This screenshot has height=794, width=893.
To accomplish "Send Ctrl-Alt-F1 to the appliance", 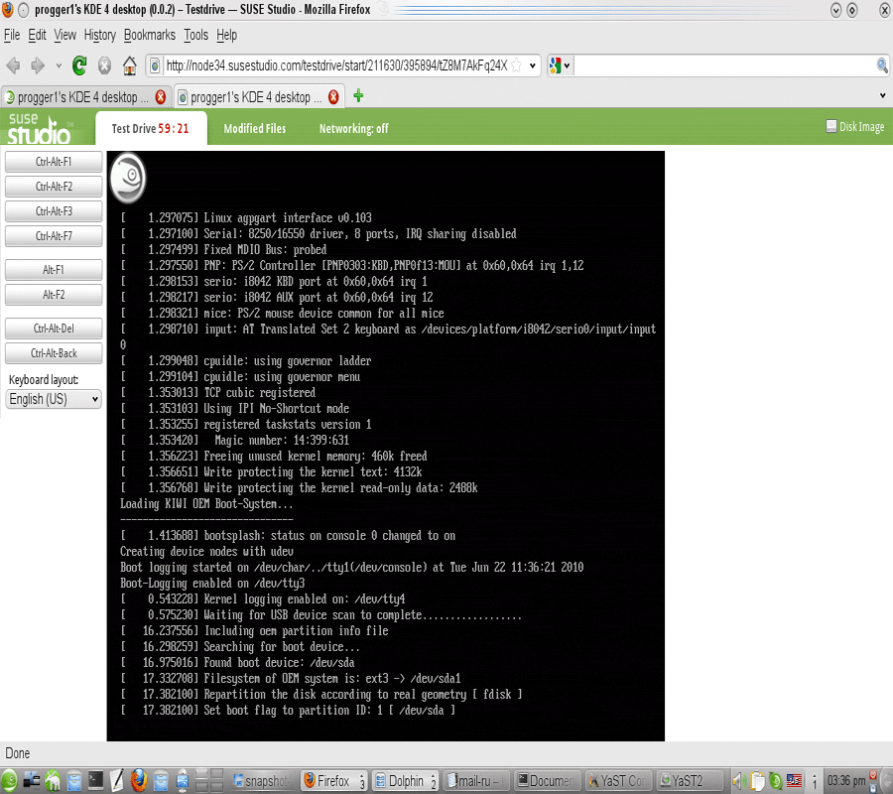I will [x=54, y=162].
